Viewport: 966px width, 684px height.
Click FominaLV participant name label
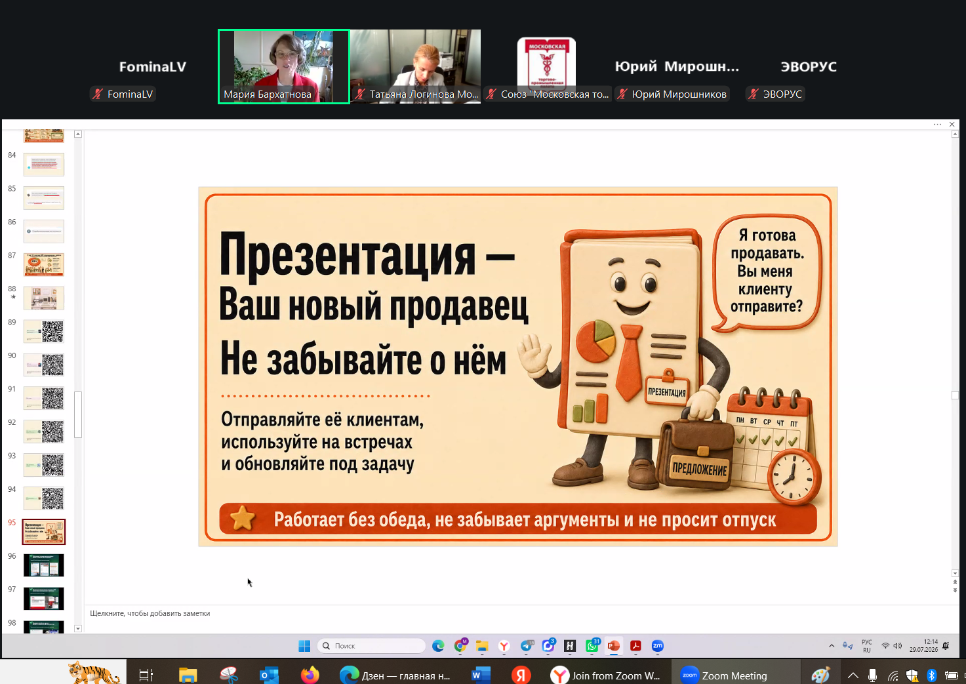click(x=123, y=94)
